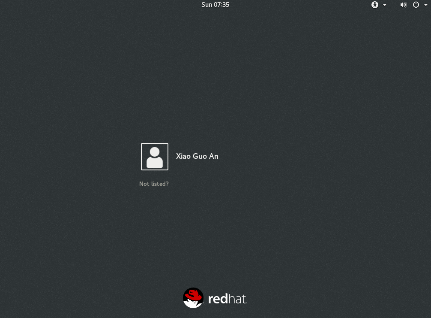
Task: Click the "redhat" wordmark text
Action: tap(227, 299)
